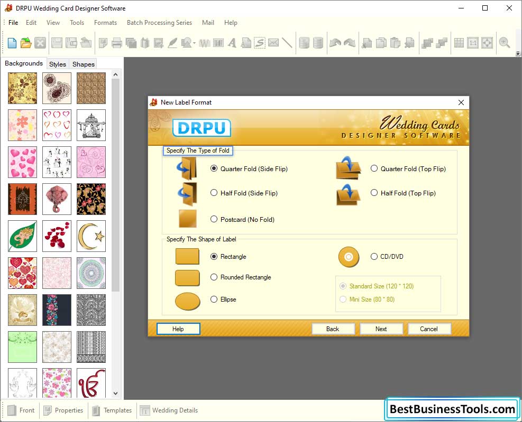Click the Wedding Details icon in bottom bar
The height and width of the screenshot is (422, 522).
pyautogui.click(x=145, y=410)
